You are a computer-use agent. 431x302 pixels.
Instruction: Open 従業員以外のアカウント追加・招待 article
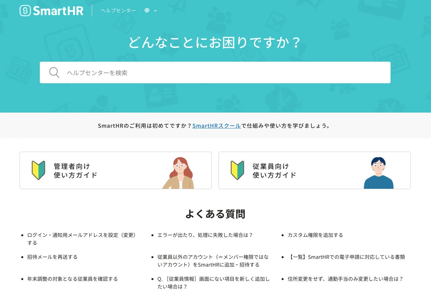pos(213,261)
